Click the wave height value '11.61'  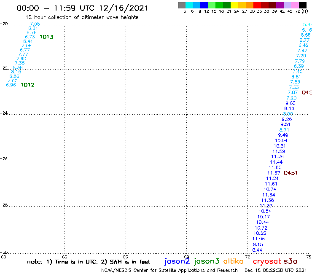tap(271, 184)
